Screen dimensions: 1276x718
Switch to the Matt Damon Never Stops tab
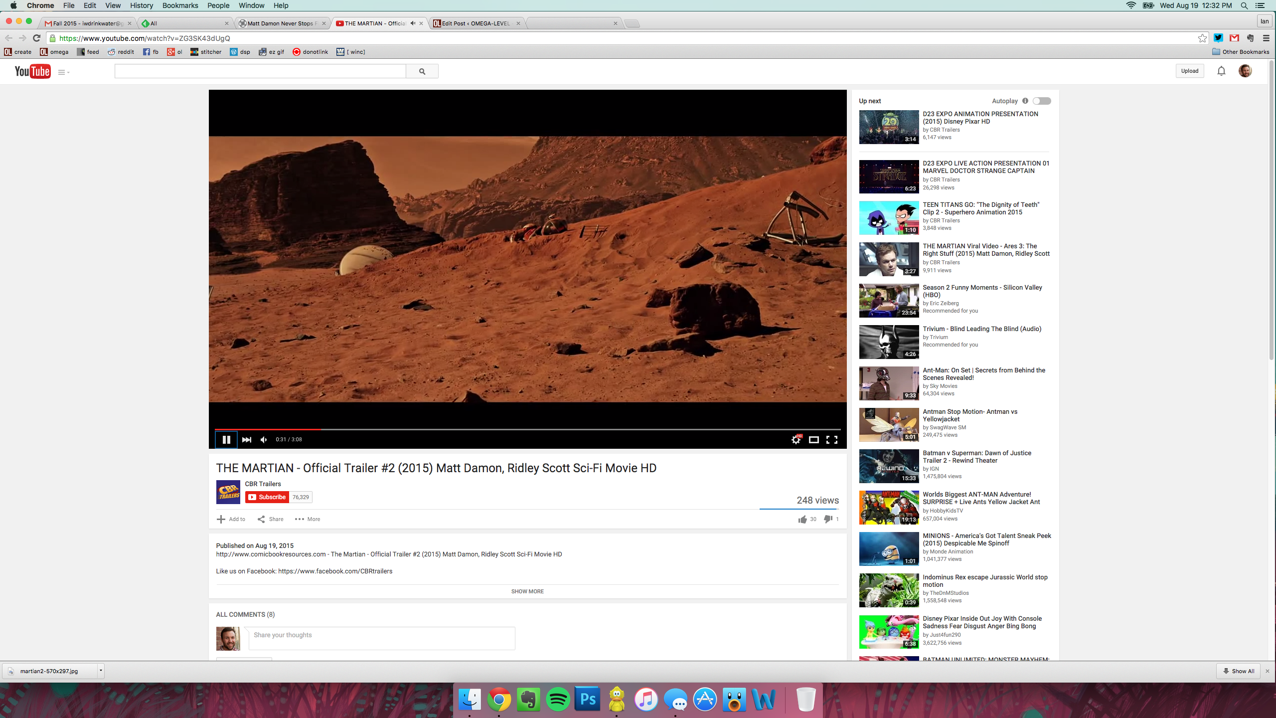click(282, 23)
